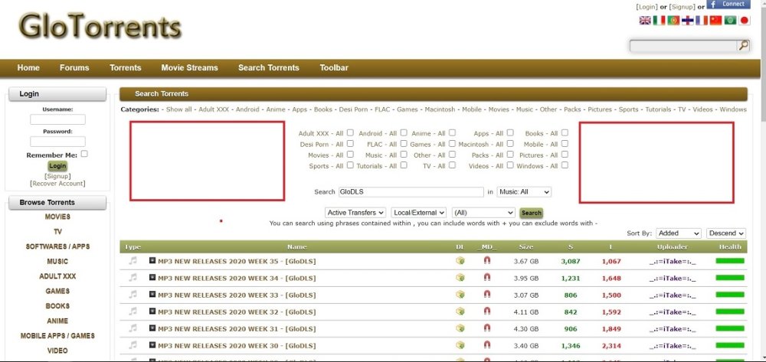The width and height of the screenshot is (766, 362).
Task: Open the Sort By Added dropdown
Action: (x=678, y=233)
